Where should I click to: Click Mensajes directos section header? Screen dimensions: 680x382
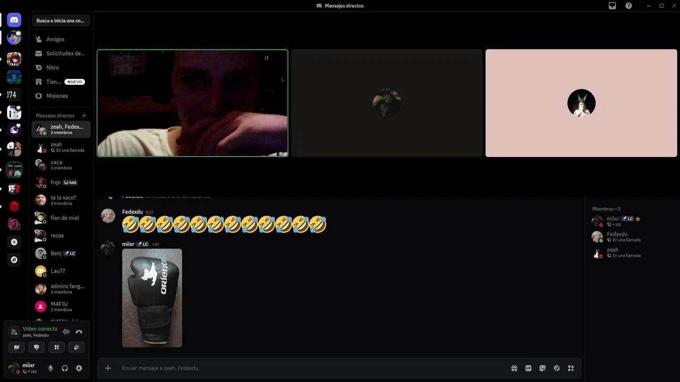point(55,116)
